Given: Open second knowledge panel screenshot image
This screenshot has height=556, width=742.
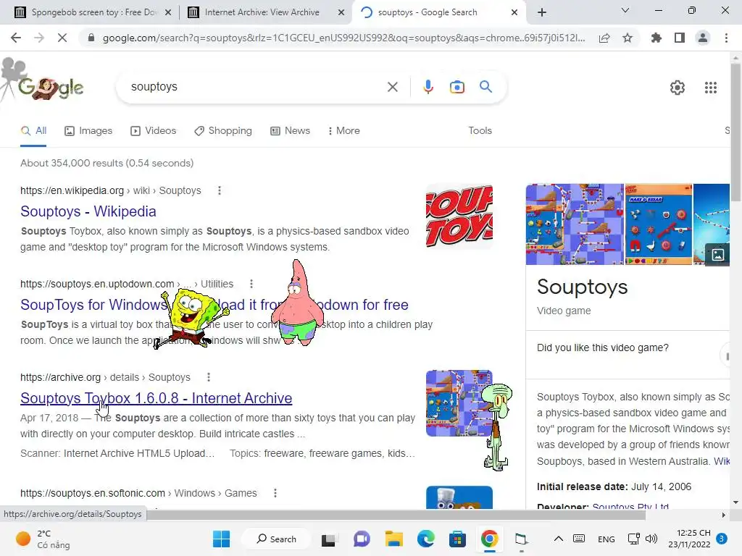Looking at the screenshot, I should pos(659,224).
